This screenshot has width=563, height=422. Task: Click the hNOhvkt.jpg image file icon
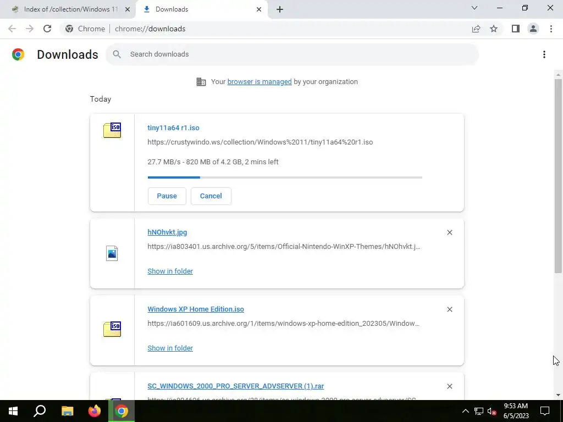point(112,253)
